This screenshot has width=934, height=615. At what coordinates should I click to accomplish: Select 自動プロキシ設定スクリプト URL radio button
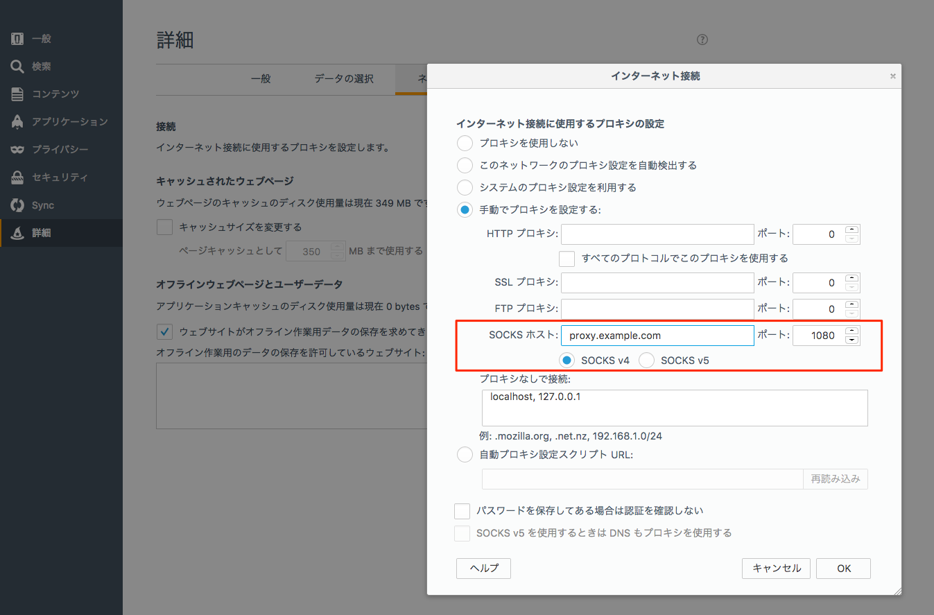point(465,456)
